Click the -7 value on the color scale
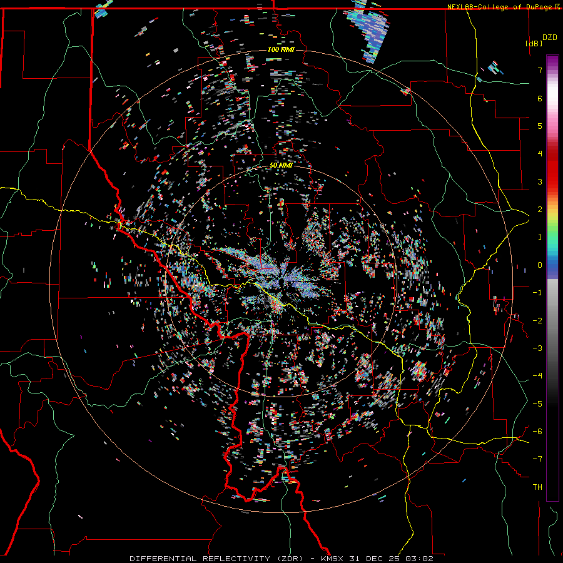 [537, 459]
